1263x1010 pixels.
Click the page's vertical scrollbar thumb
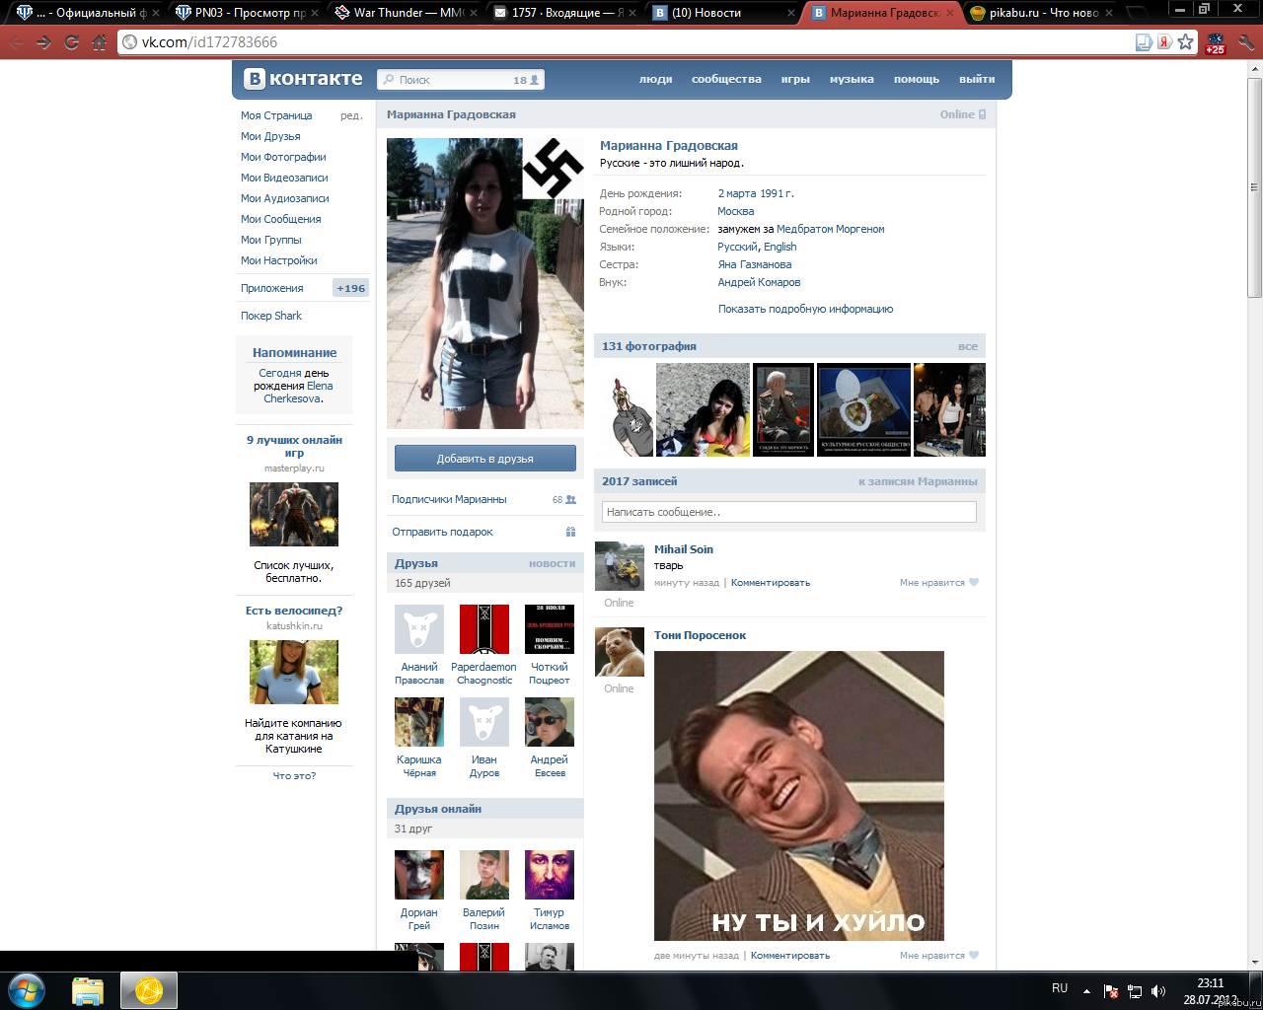[1254, 187]
